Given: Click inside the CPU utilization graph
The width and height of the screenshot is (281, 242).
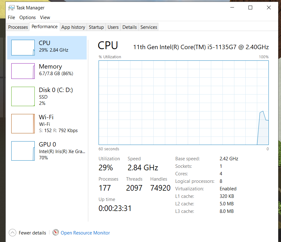Looking at the screenshot, I should (x=183, y=103).
